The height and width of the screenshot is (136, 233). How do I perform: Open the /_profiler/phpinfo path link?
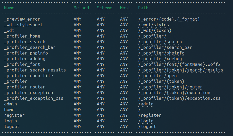[161, 53]
